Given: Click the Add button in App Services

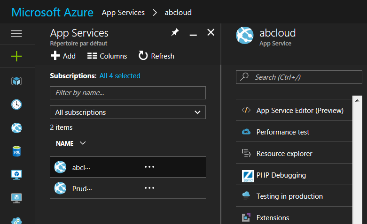Looking at the screenshot, I should [x=63, y=56].
